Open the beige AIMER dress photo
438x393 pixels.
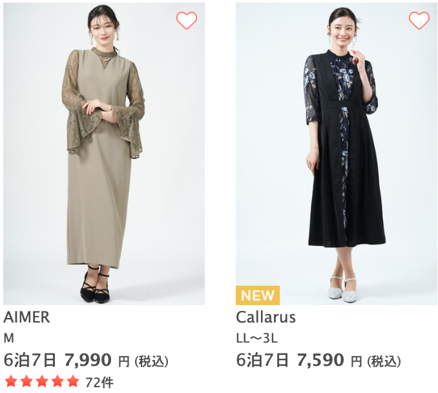tap(104, 154)
